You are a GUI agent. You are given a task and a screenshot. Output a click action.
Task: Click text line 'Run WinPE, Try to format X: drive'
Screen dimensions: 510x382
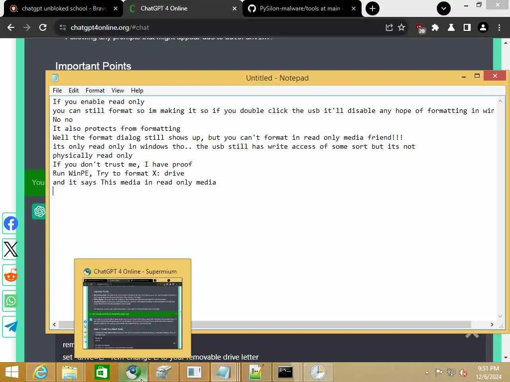pos(119,174)
